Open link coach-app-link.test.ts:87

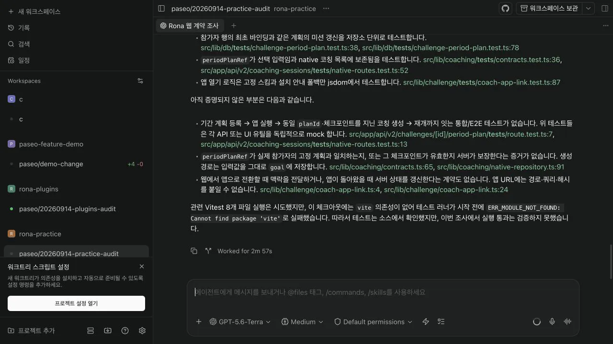click(482, 82)
